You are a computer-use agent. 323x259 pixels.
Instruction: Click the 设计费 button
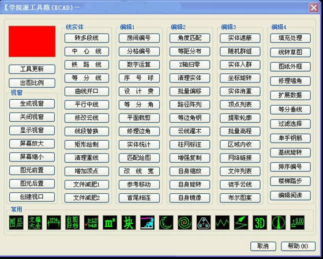(139, 91)
